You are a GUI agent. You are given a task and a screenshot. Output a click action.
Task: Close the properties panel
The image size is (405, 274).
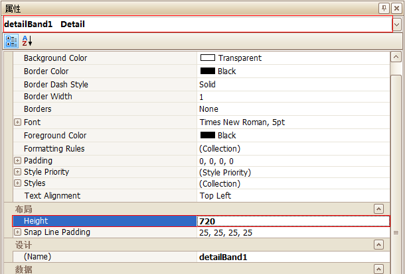(396, 8)
